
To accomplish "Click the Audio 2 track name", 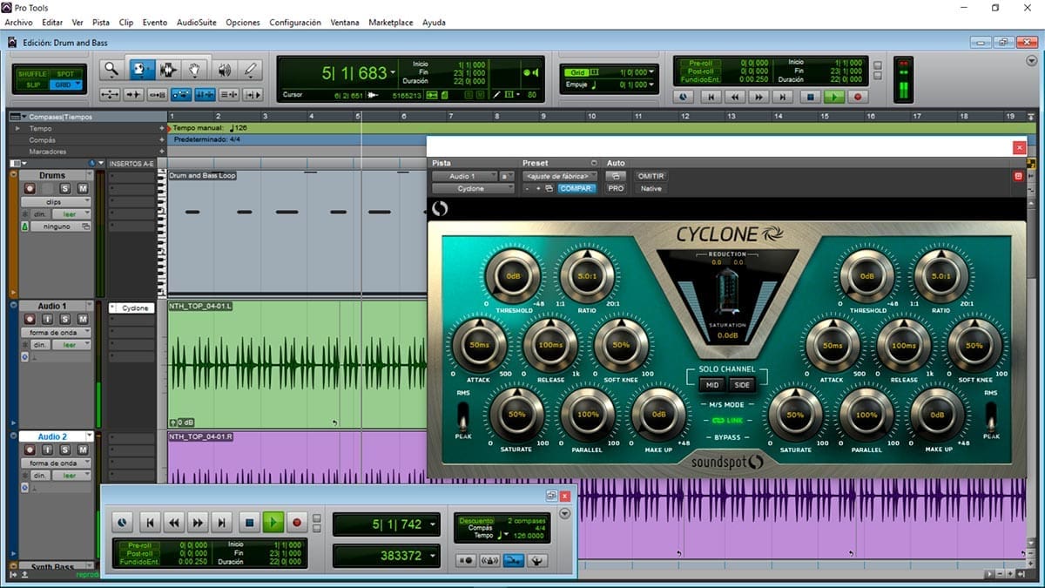I will (x=52, y=436).
